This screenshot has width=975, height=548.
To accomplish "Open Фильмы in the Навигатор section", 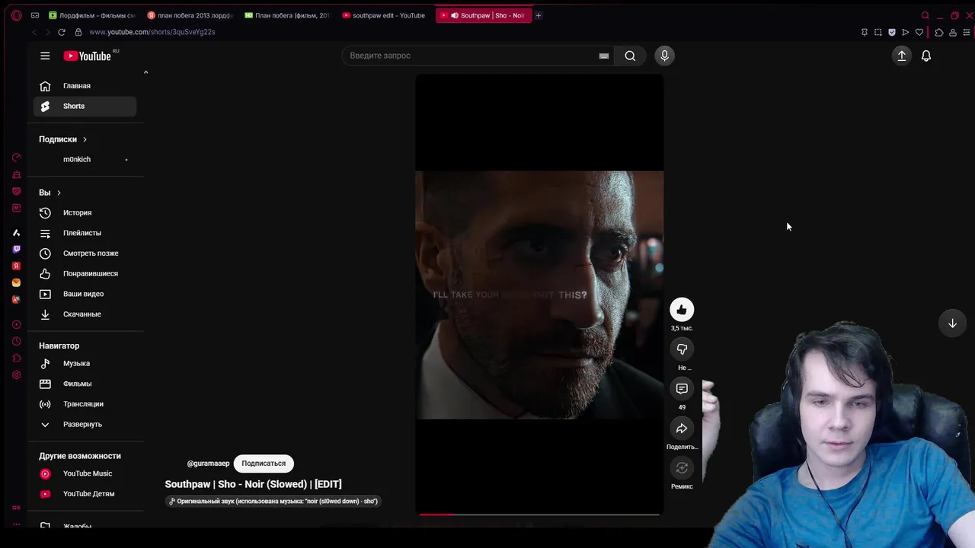I will (85, 384).
